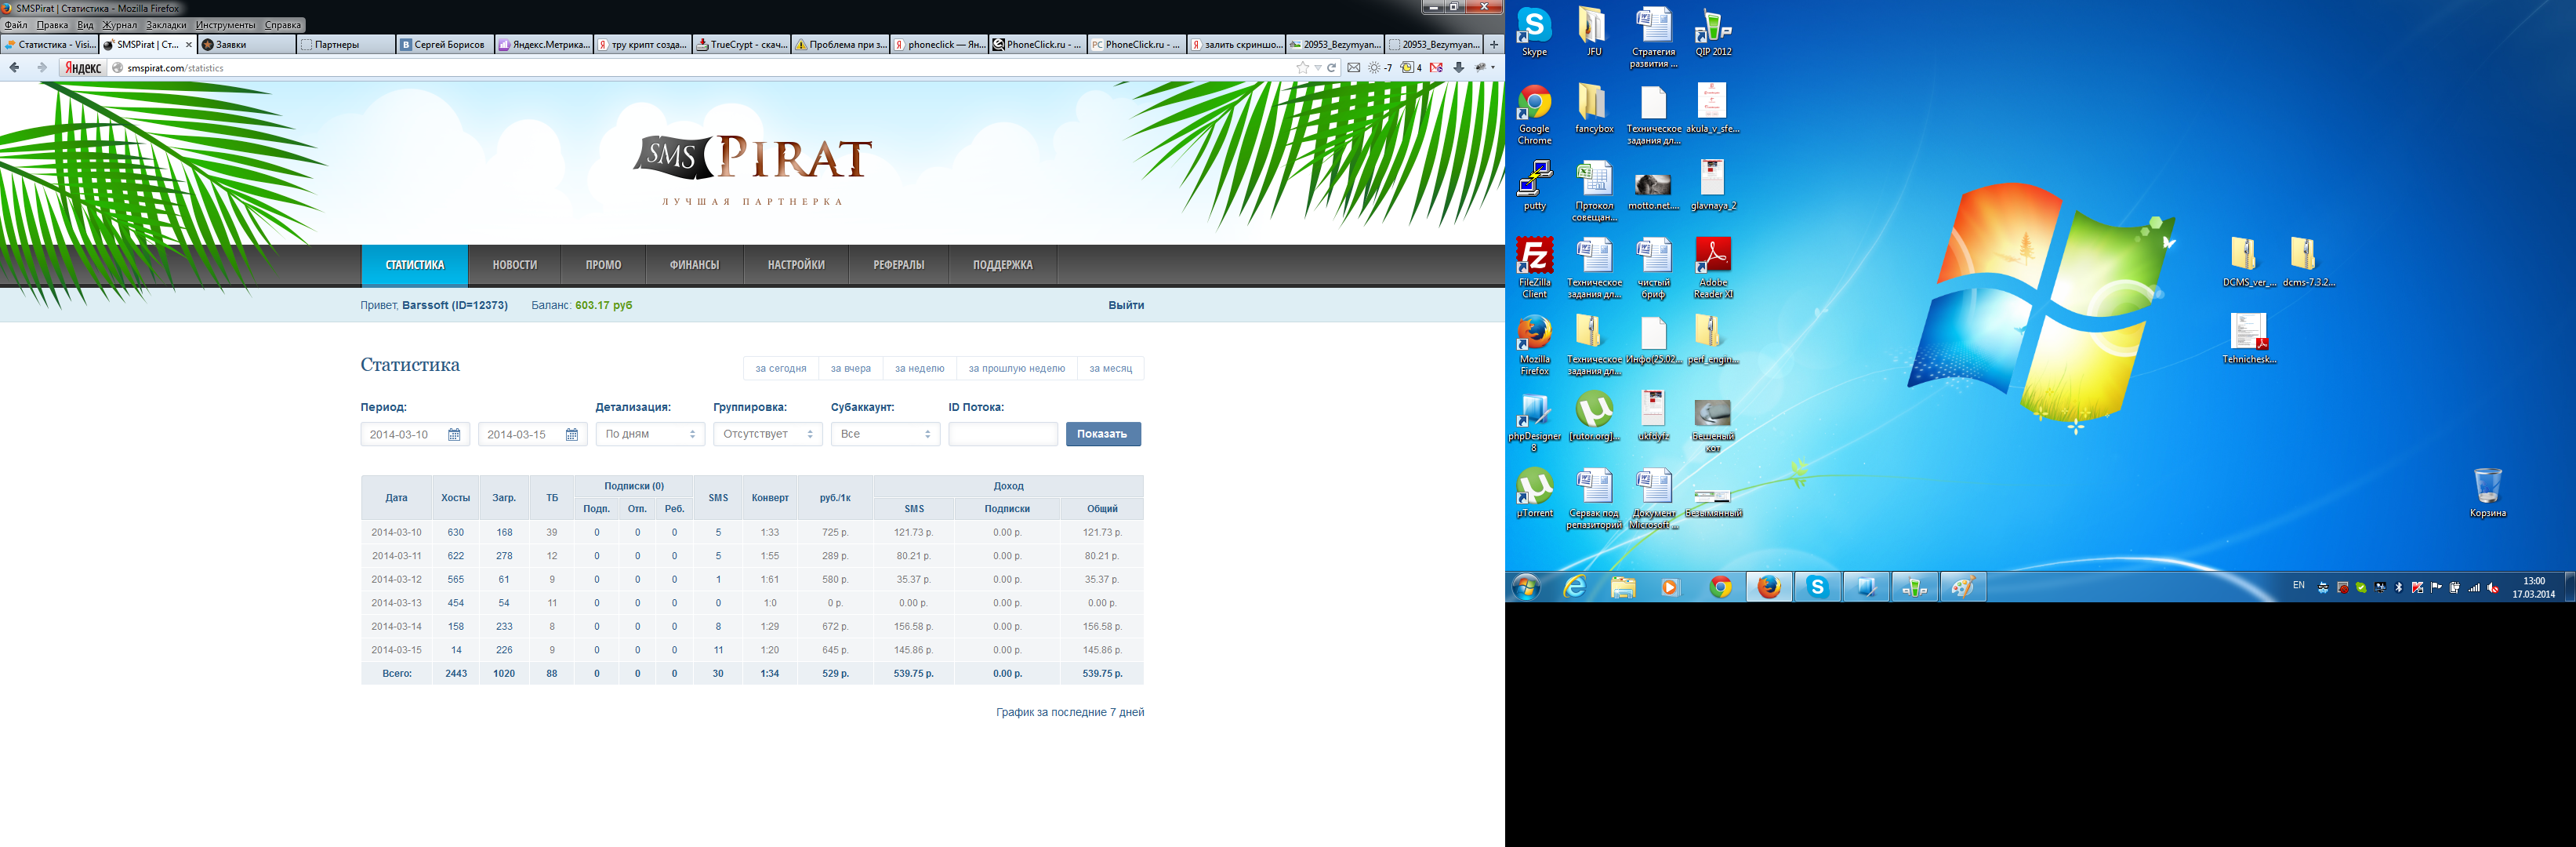Select the Adobe Reader XI desktop icon
This screenshot has width=2576, height=847.
(1713, 268)
